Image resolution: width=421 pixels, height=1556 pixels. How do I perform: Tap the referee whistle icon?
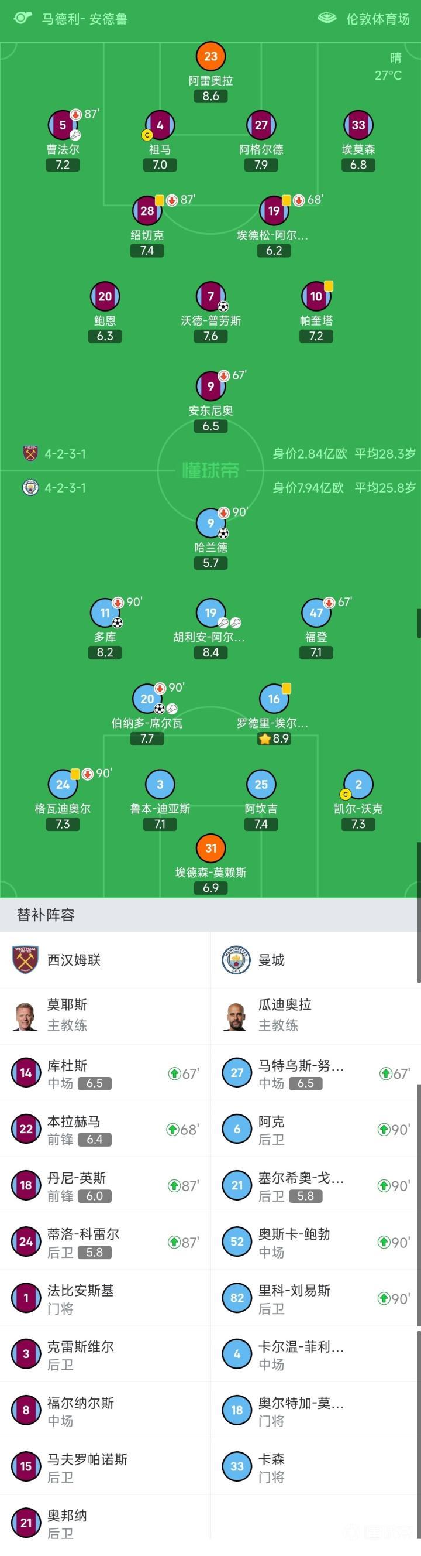22,18
